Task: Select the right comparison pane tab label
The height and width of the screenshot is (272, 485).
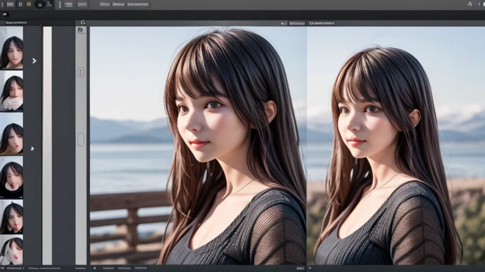Action: click(322, 23)
